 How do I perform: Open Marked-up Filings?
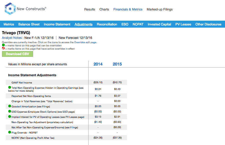point(160,9)
